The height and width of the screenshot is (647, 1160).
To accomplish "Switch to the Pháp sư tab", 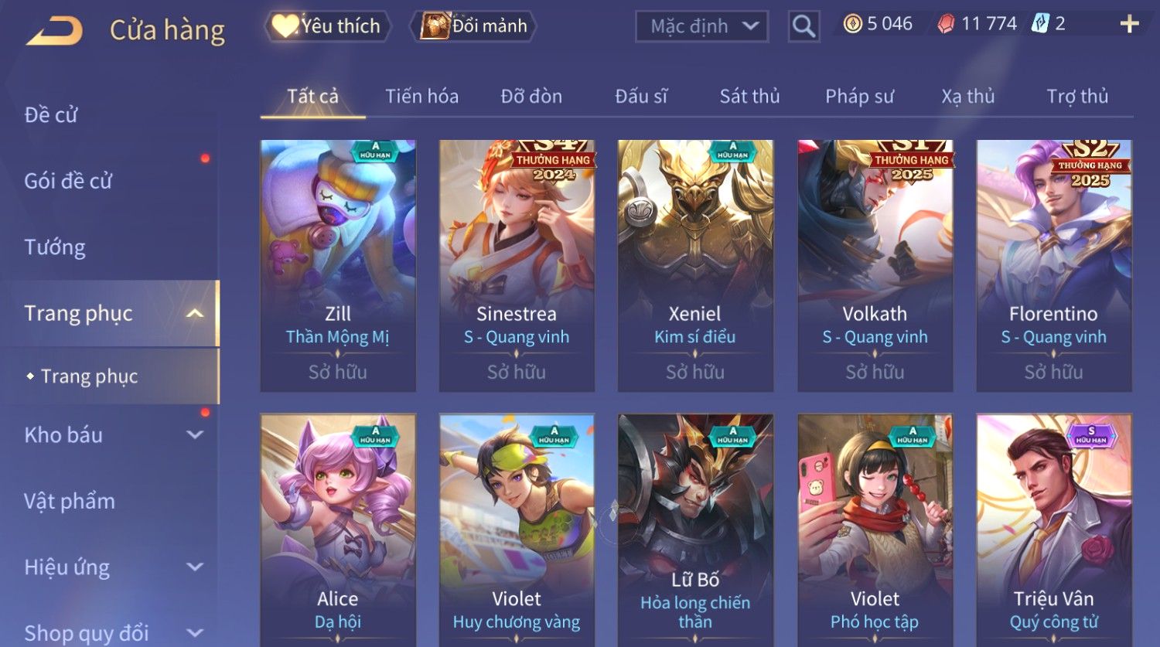I will coord(859,97).
